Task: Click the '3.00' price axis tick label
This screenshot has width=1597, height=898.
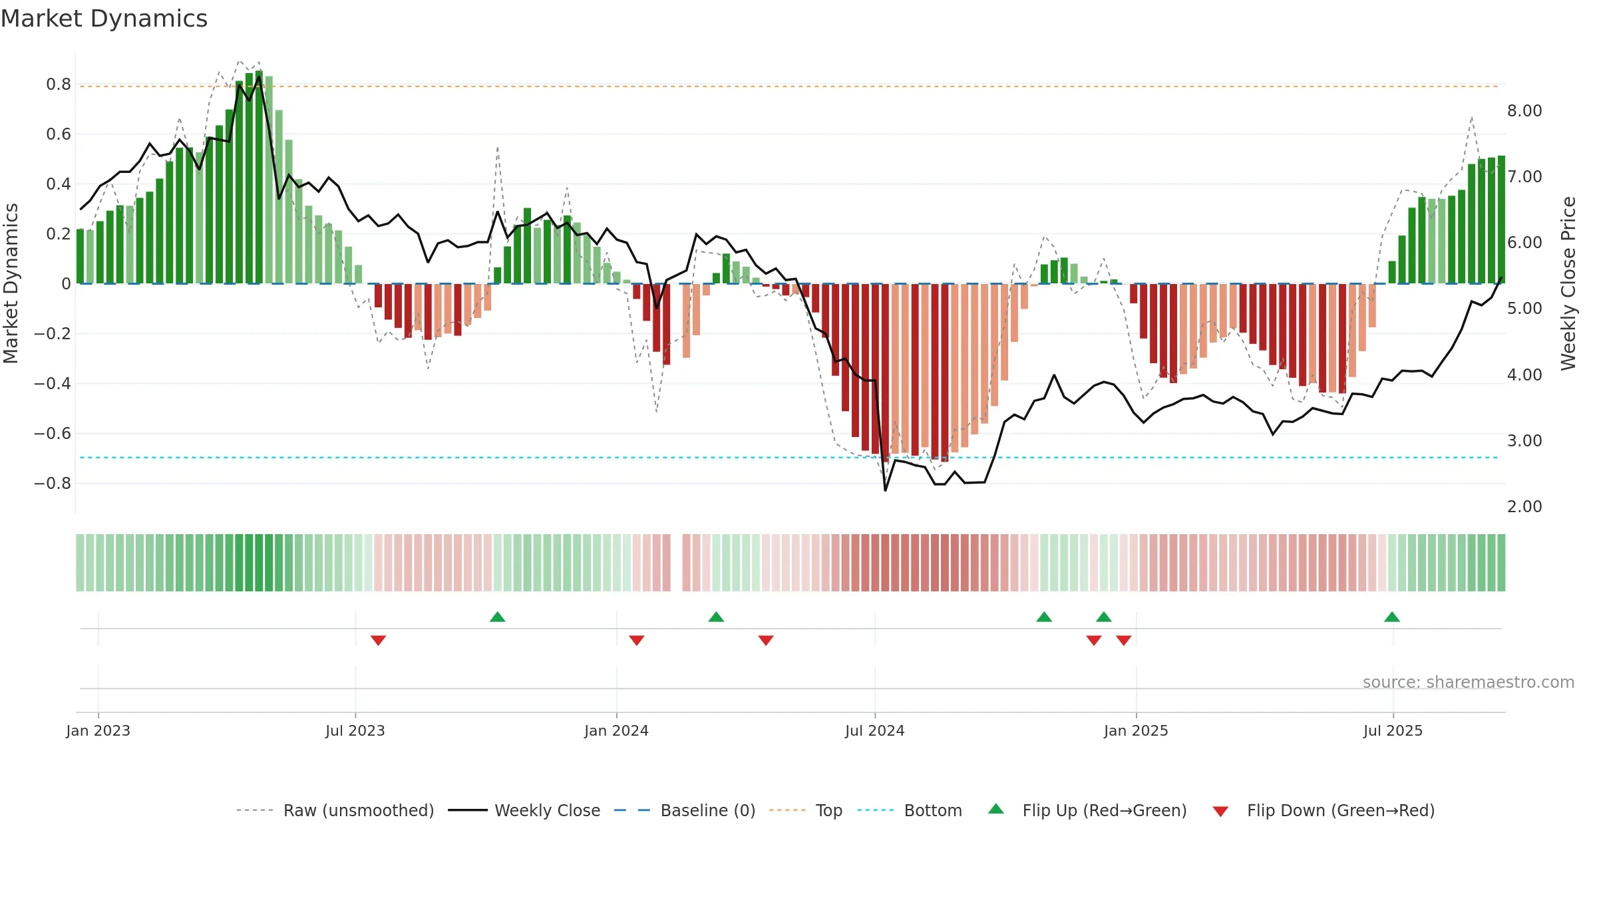Action: 1524,441
